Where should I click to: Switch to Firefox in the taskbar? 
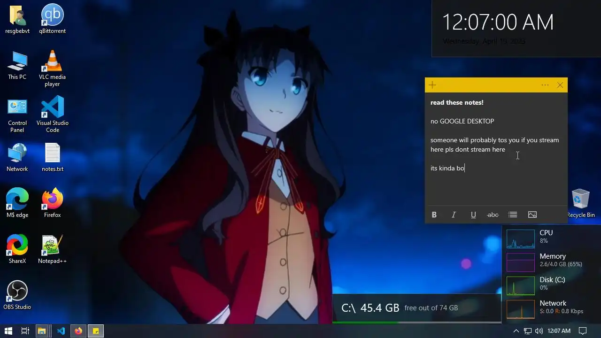pyautogui.click(x=78, y=331)
